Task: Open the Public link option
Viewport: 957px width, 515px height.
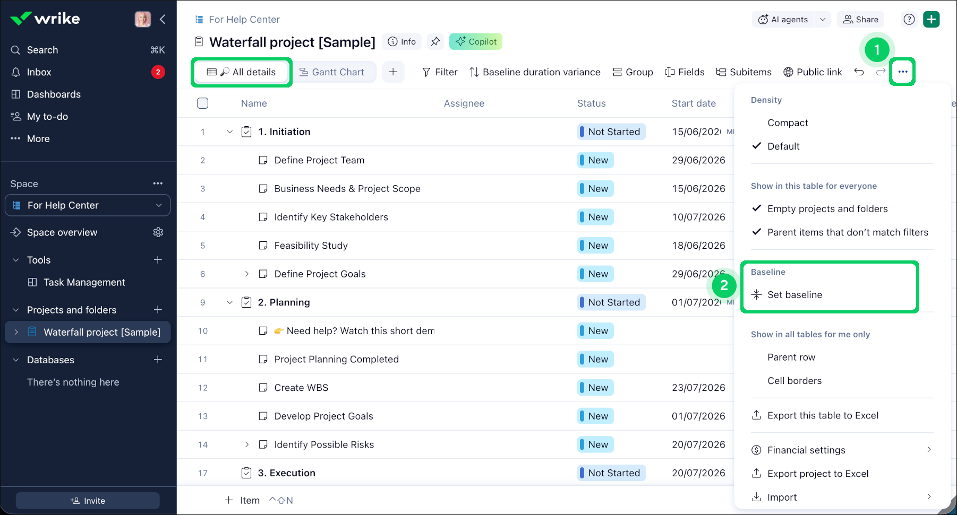Action: coord(813,72)
